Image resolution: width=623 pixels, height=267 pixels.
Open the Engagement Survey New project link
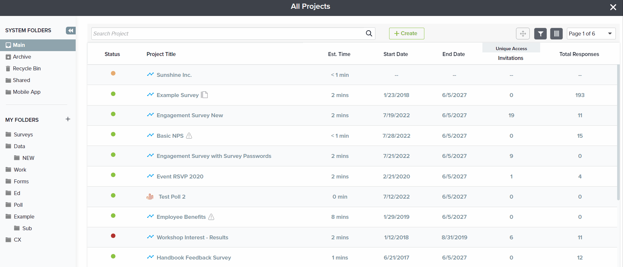[x=190, y=115]
